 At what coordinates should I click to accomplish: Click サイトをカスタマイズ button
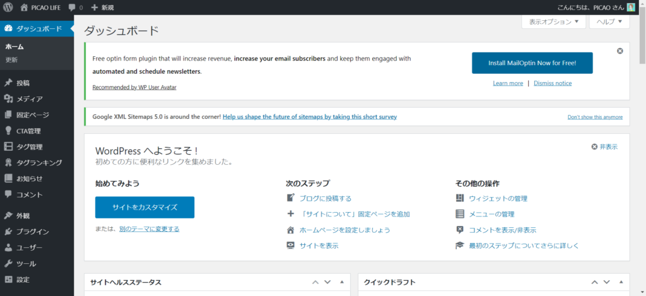click(144, 208)
